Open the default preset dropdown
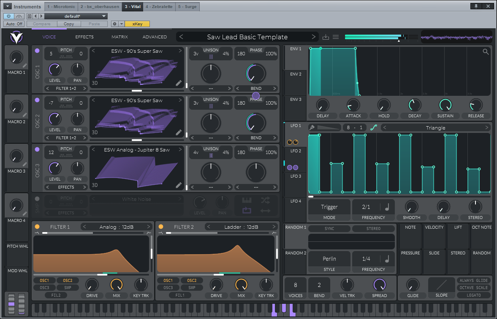Image resolution: width=497 pixels, height=319 pixels. pyautogui.click(x=76, y=16)
